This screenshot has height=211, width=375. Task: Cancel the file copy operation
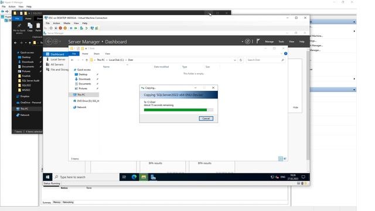point(206,118)
